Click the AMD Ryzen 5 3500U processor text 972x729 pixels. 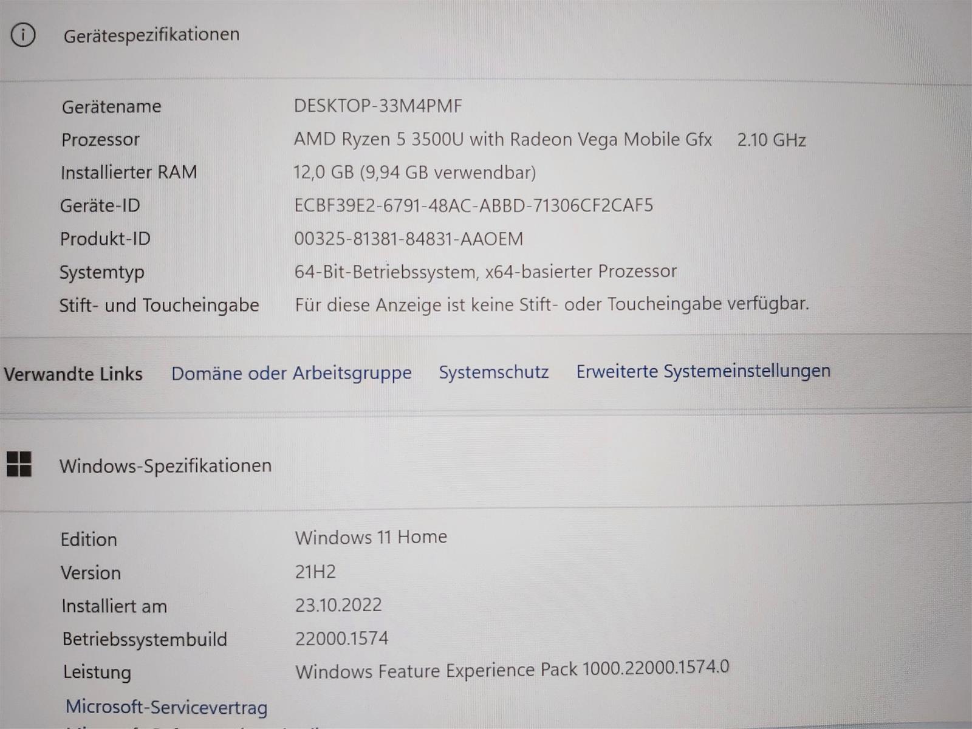click(502, 139)
